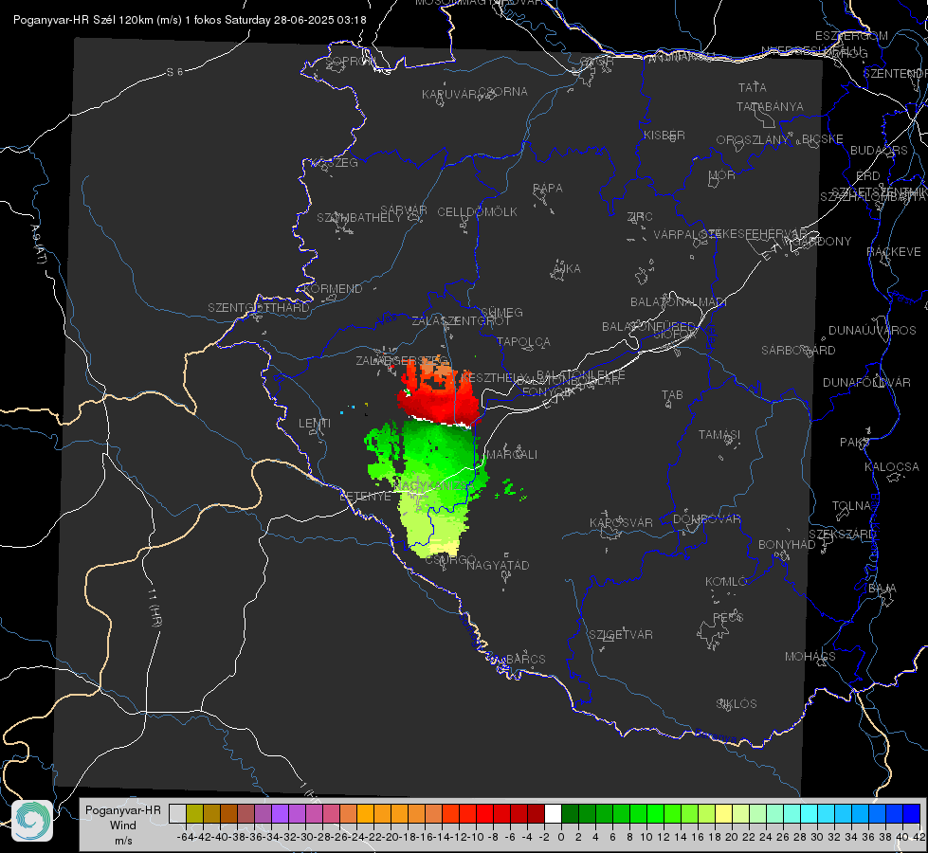Click the ZALASZENTGROT label
Screen dimensions: 928x853
[x=461, y=321]
